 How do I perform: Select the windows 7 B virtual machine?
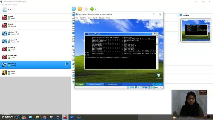point(36,33)
